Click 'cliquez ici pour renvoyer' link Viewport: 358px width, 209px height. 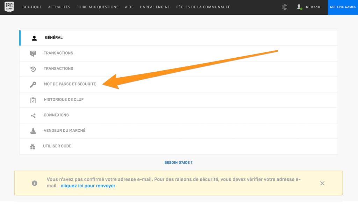tap(88, 186)
